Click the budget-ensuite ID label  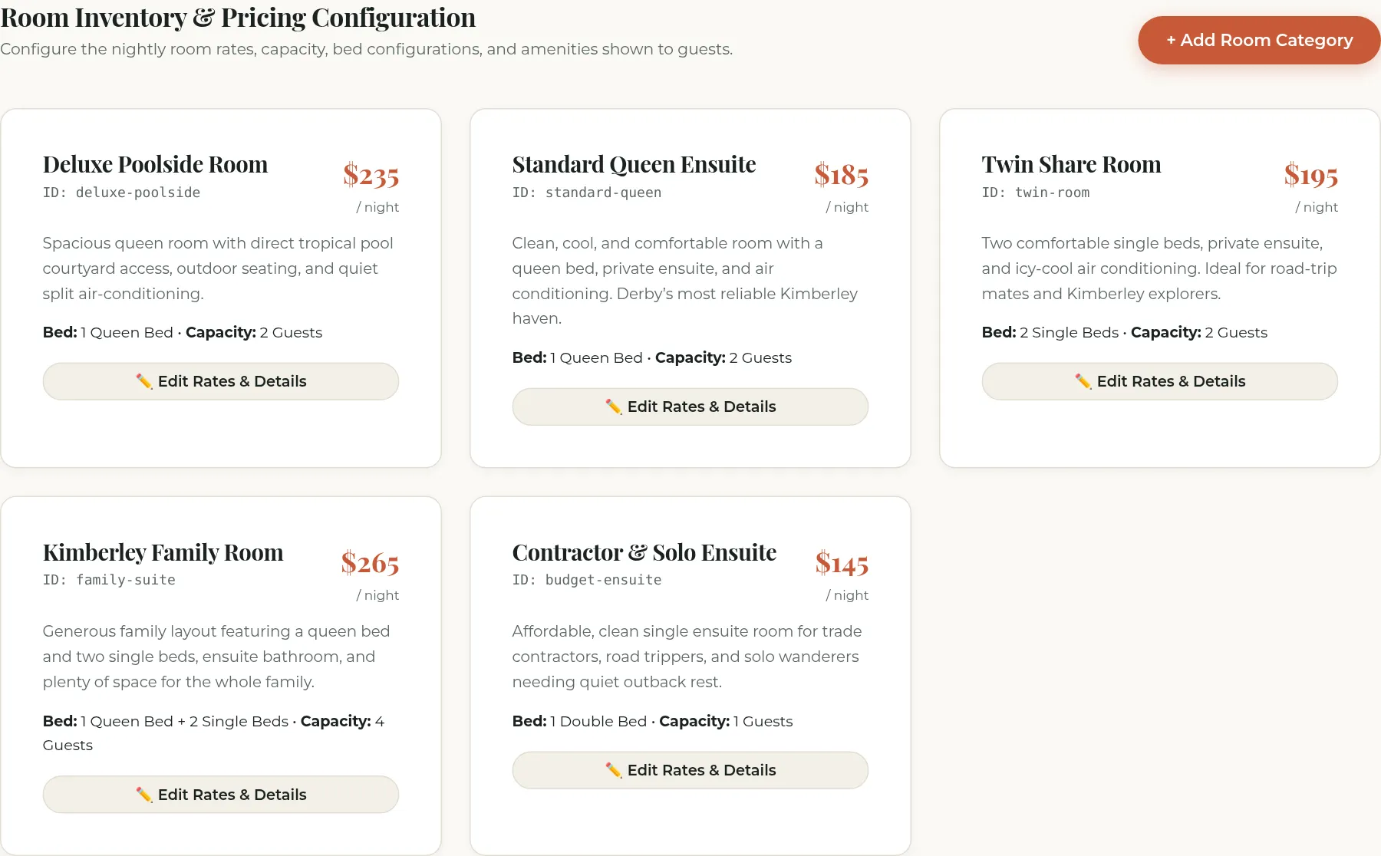(587, 580)
